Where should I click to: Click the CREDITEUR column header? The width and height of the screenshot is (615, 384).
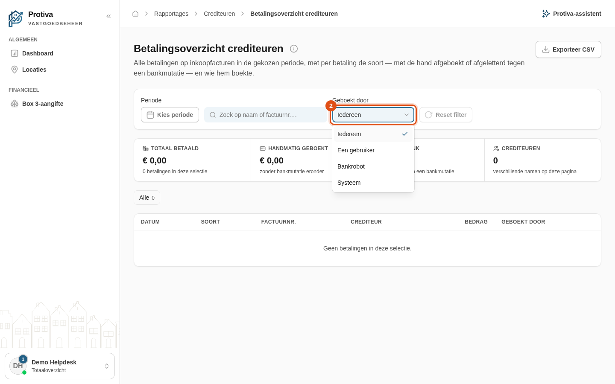click(x=366, y=222)
